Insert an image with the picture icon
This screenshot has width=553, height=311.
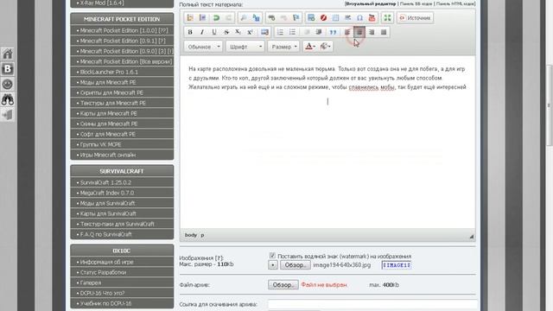click(311, 17)
